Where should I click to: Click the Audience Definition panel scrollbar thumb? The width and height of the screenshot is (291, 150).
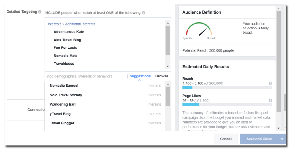(278, 62)
